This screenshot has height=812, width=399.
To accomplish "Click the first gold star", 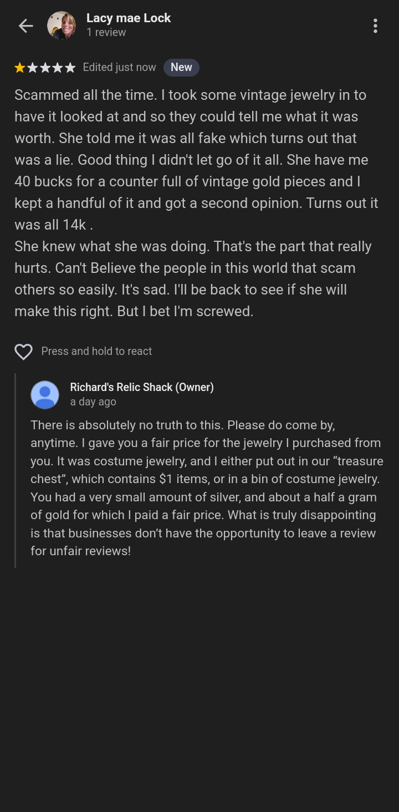I will pos(20,68).
